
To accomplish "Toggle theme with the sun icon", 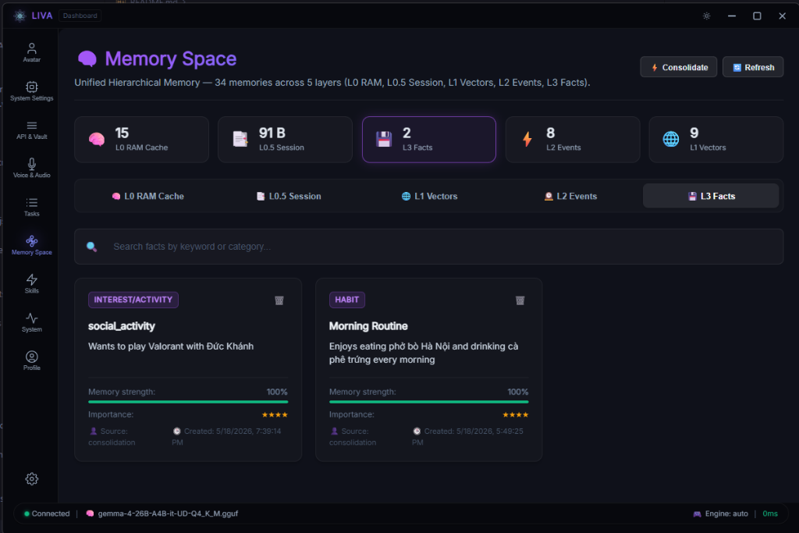I will 706,16.
